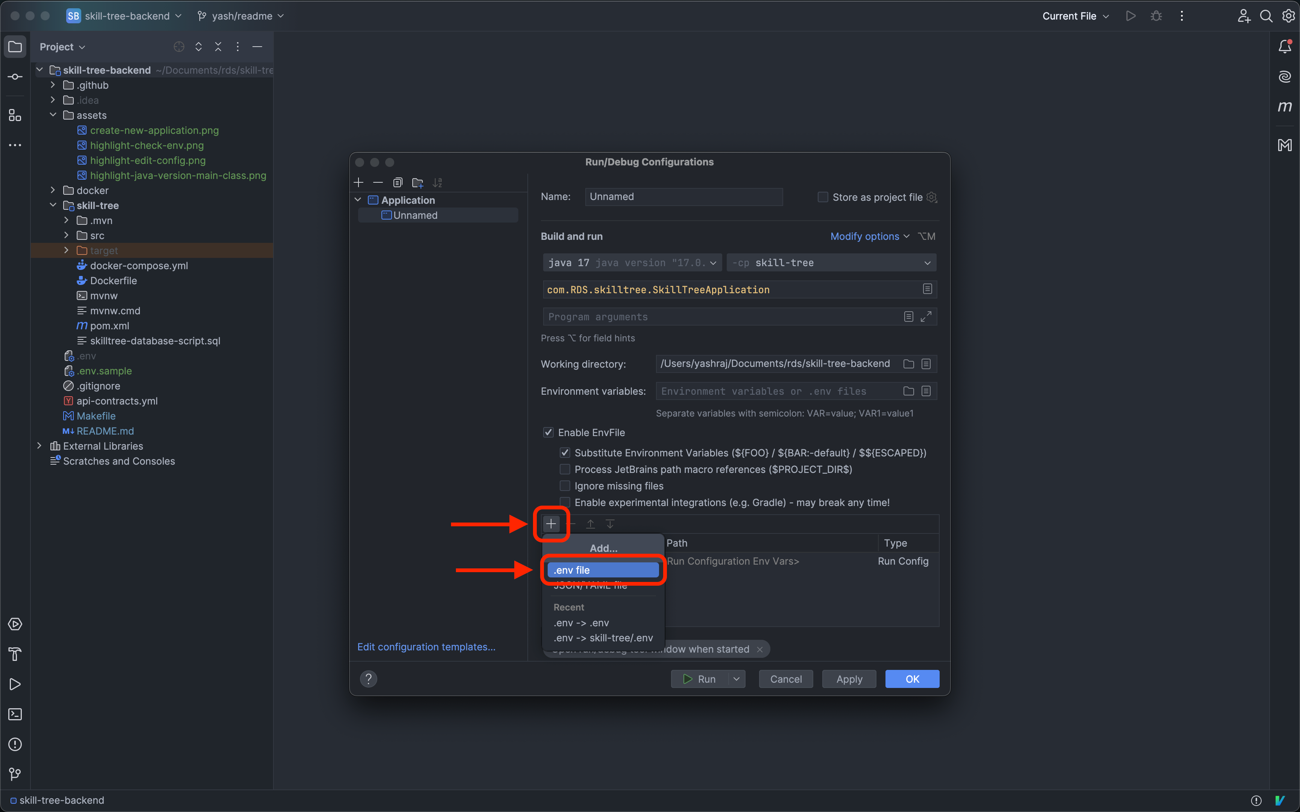Open the Terminal tool window
This screenshot has height=812, width=1300.
click(15, 714)
